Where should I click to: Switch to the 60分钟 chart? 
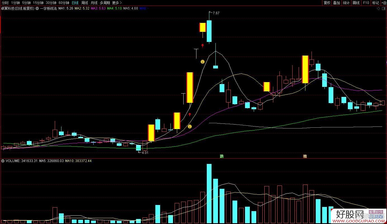click(64, 3)
